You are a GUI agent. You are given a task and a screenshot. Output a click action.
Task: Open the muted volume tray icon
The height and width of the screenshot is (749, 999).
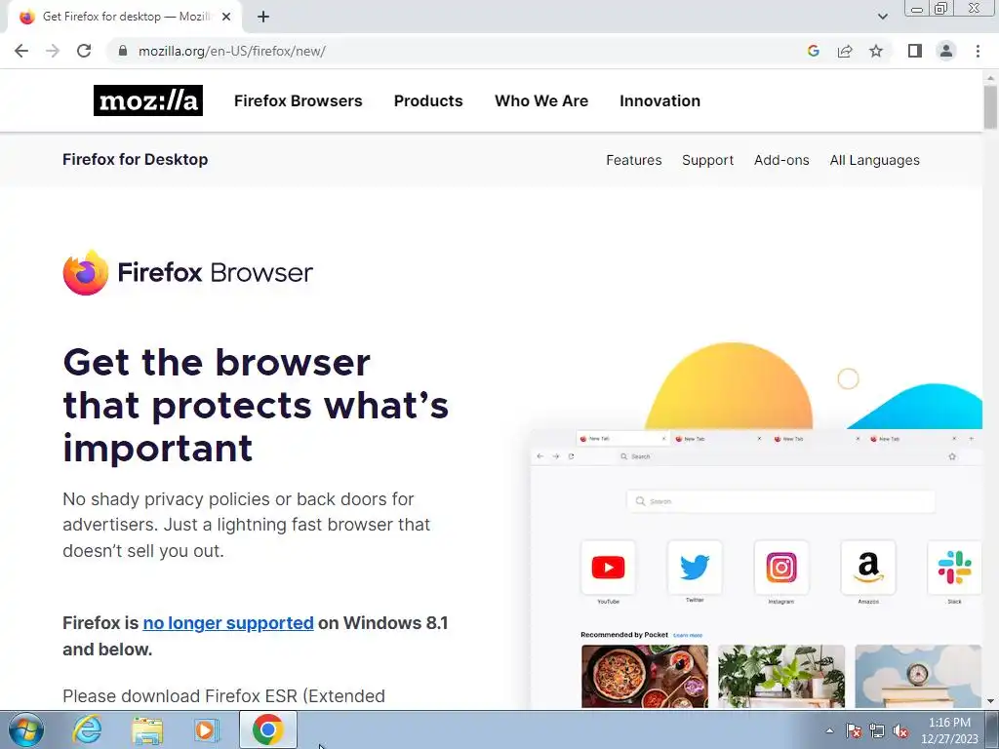tap(900, 730)
